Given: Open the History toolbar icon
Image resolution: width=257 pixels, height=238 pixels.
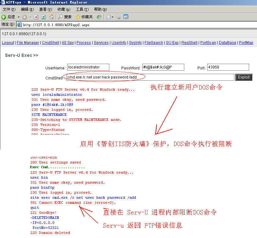Looking at the screenshot, I should 99,17.
